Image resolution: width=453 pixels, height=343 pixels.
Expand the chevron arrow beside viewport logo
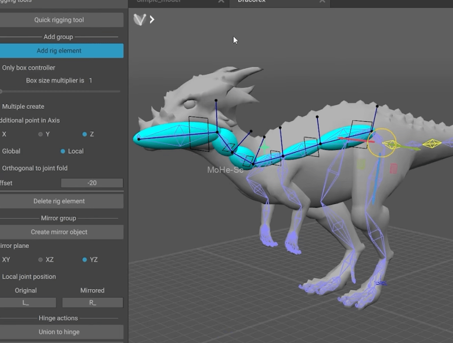point(152,19)
